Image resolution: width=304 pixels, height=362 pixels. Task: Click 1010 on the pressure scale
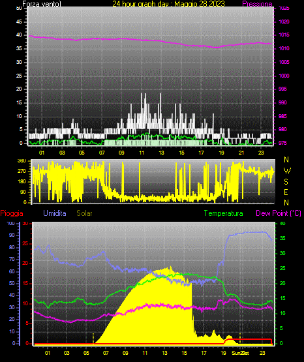pyautogui.click(x=284, y=48)
